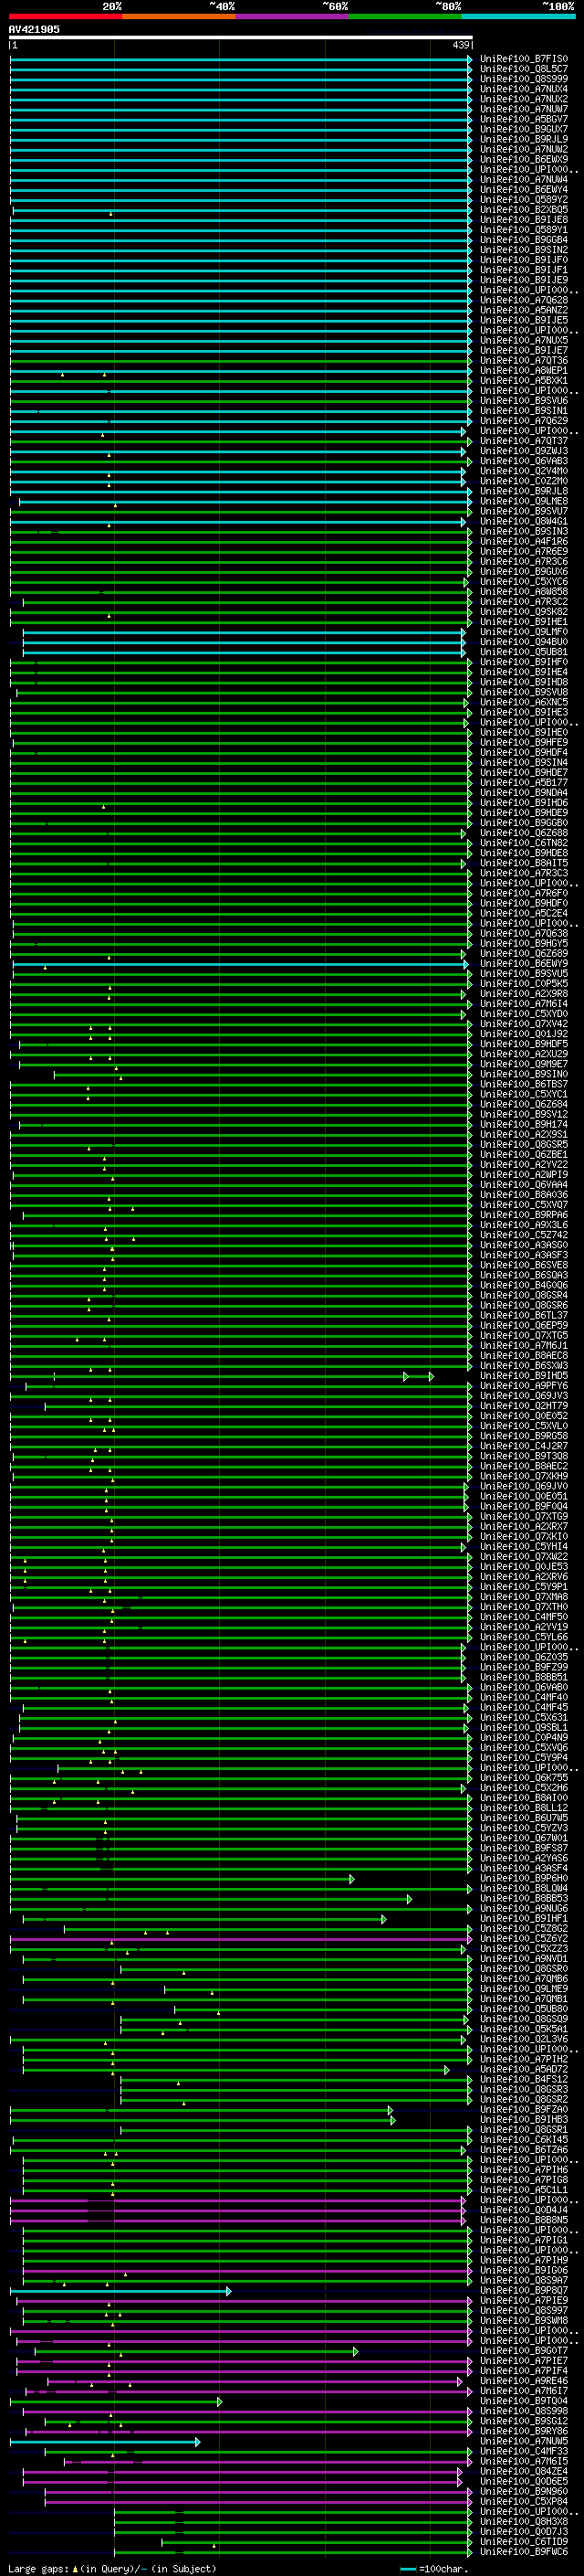
Task: Select the UniRef100_A5ANZ2 label
Action: tap(523, 310)
